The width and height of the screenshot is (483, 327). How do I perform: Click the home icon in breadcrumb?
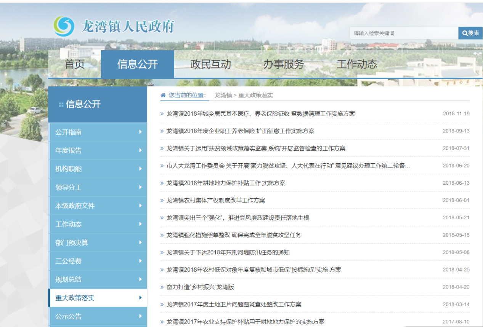click(163, 95)
